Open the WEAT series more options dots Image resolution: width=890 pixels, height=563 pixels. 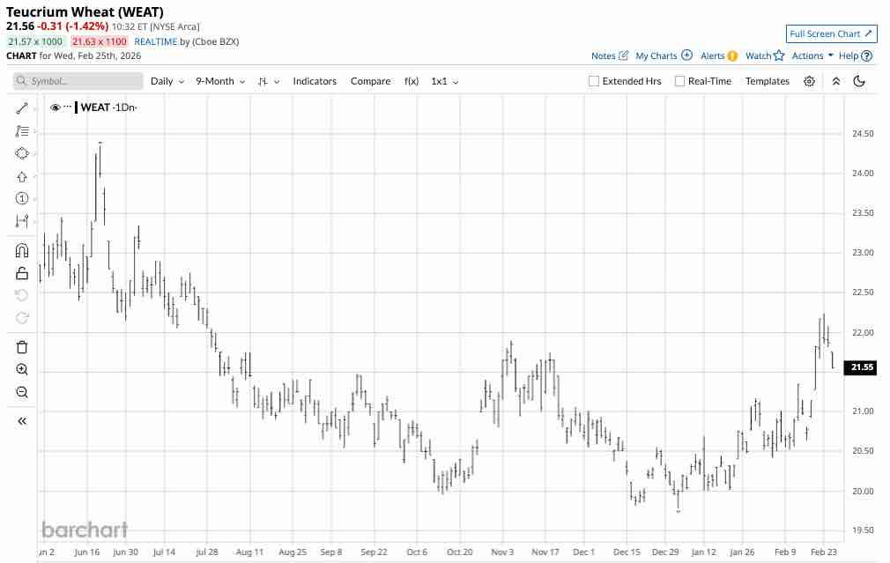[x=68, y=107]
